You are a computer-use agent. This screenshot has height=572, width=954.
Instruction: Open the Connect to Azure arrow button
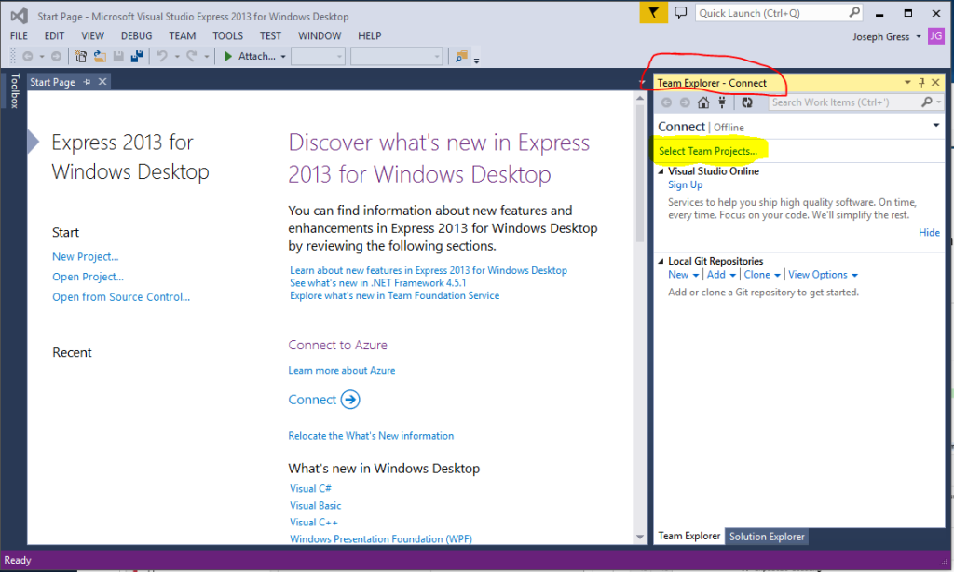point(348,399)
